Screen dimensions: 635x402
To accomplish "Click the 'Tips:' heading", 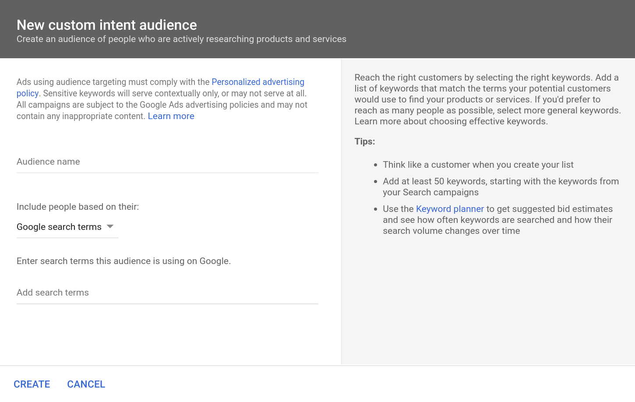I will [x=365, y=141].
